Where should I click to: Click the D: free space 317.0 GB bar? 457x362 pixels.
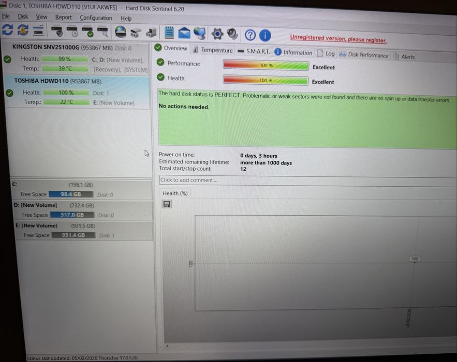click(x=72, y=215)
